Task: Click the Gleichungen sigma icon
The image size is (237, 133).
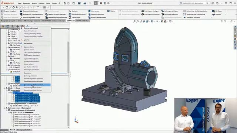Action: coord(70,17)
